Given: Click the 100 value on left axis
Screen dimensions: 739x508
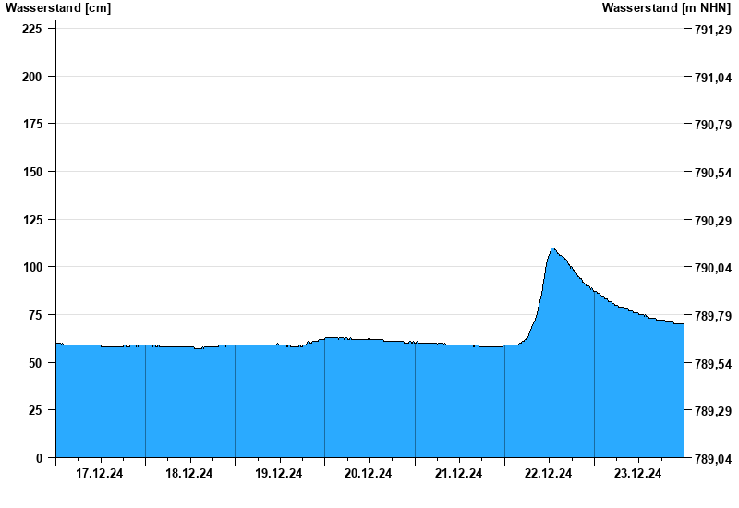Looking at the screenshot, I should tap(32, 267).
